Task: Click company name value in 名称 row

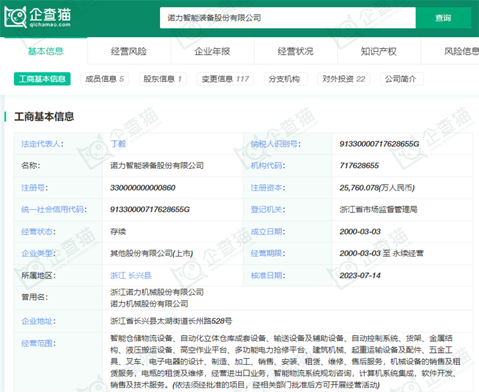Action: (x=157, y=165)
